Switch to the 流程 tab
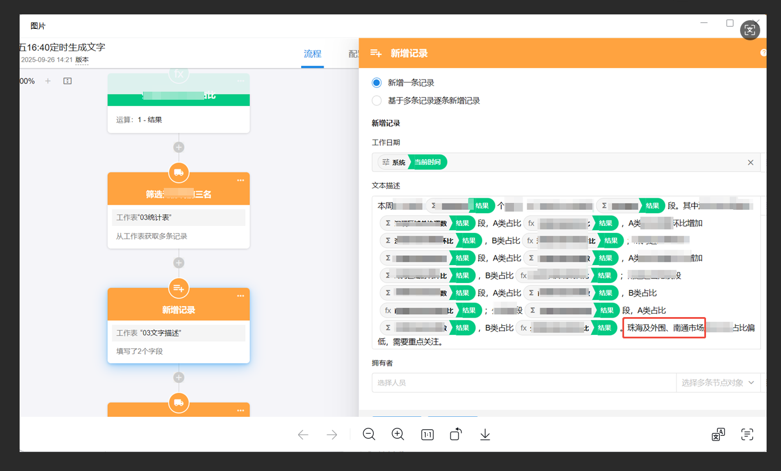The width and height of the screenshot is (781, 471). pyautogui.click(x=312, y=54)
